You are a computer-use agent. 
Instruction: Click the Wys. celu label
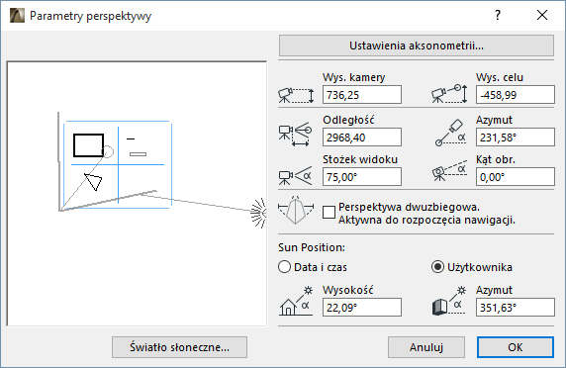pos(500,77)
